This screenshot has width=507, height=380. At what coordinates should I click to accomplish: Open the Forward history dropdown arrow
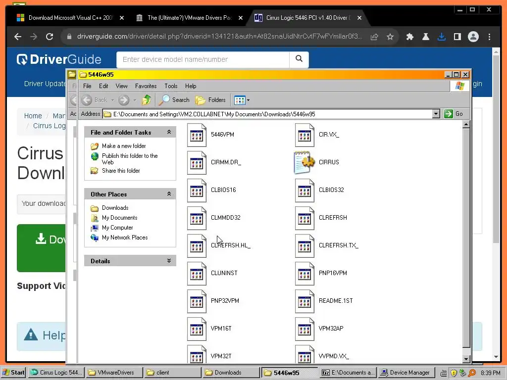(x=135, y=100)
